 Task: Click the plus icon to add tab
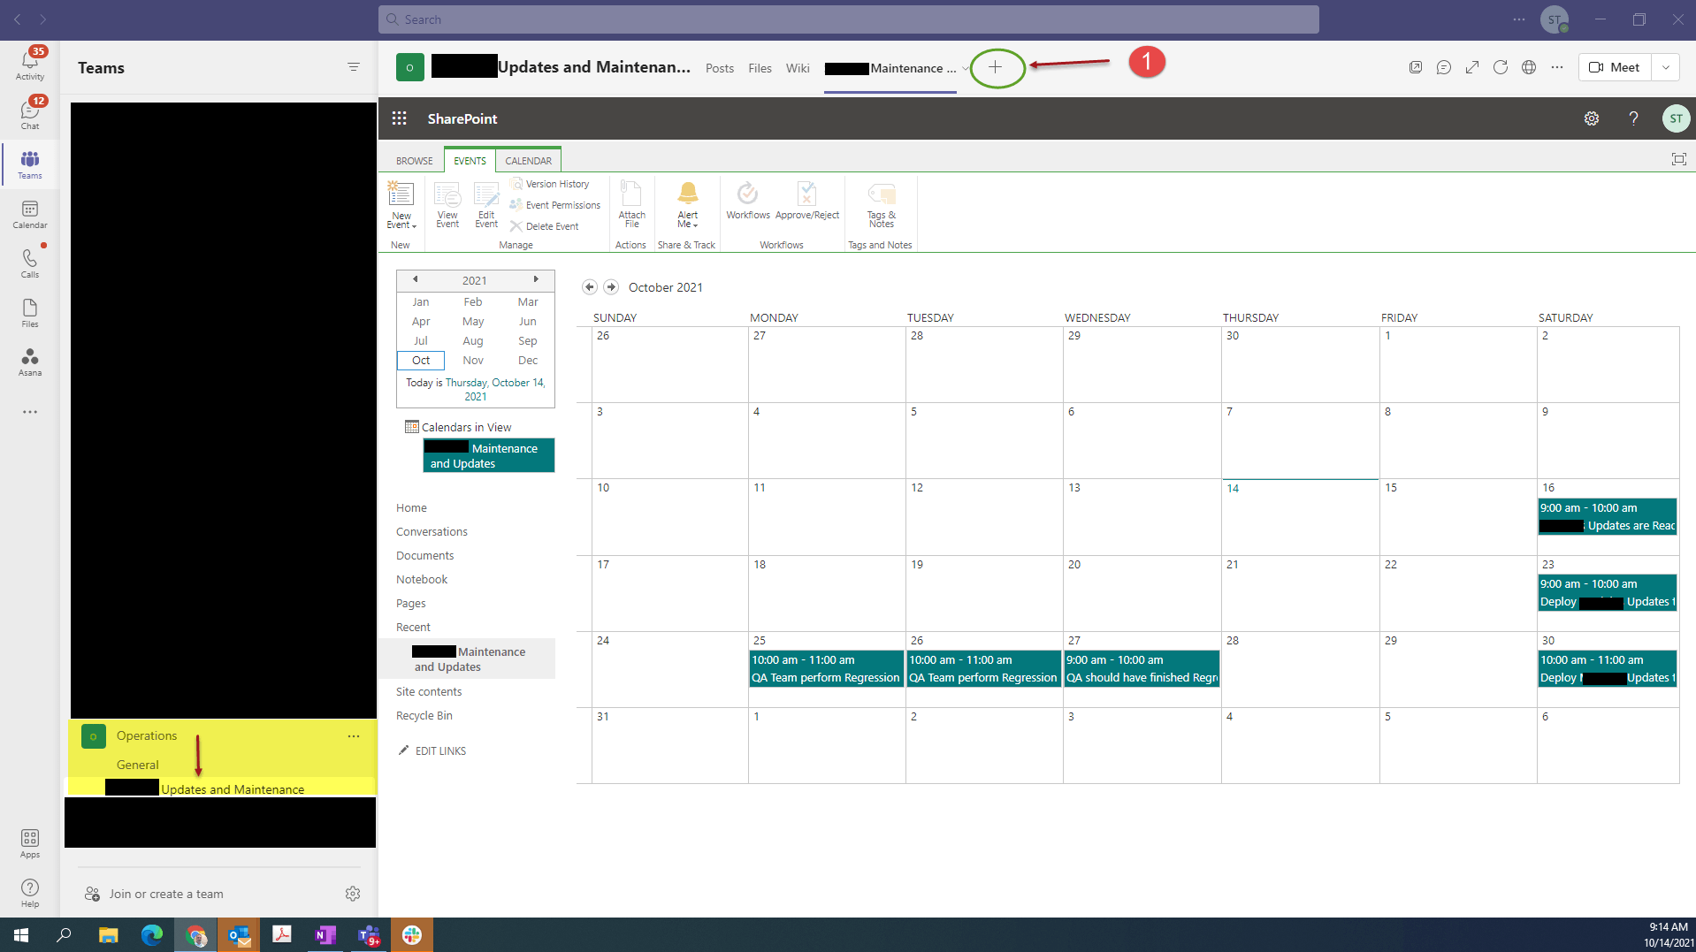point(996,67)
